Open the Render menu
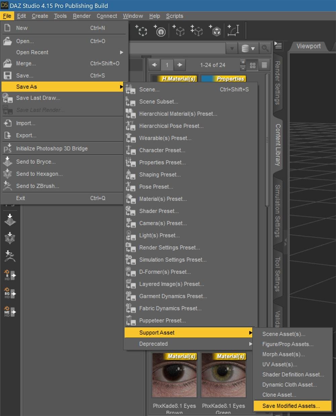The height and width of the screenshot is (416, 336). tap(82, 16)
